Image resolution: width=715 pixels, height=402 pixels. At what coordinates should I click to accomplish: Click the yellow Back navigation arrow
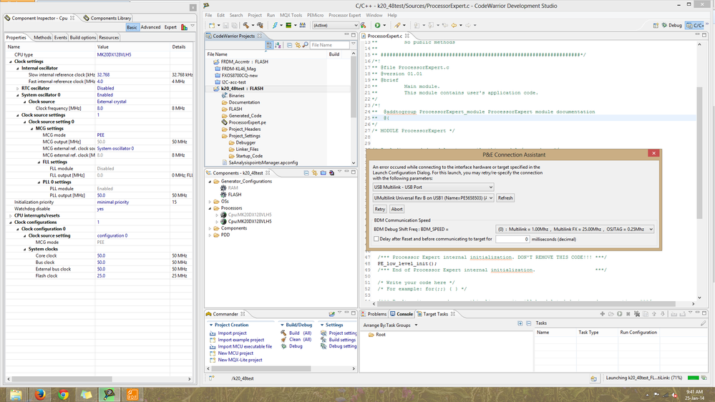(454, 26)
